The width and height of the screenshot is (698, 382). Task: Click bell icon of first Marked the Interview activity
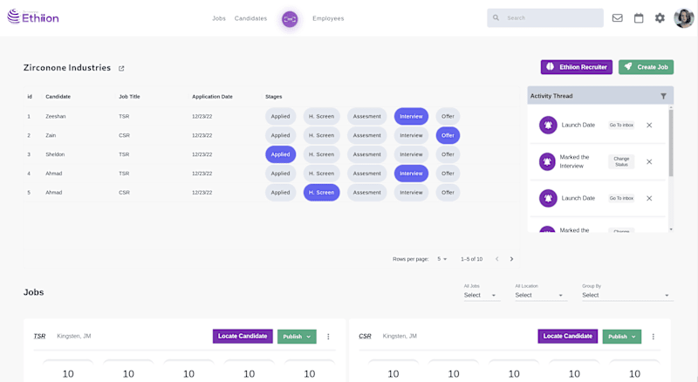click(548, 161)
